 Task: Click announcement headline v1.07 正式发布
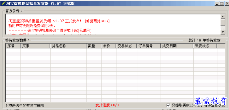59,21
